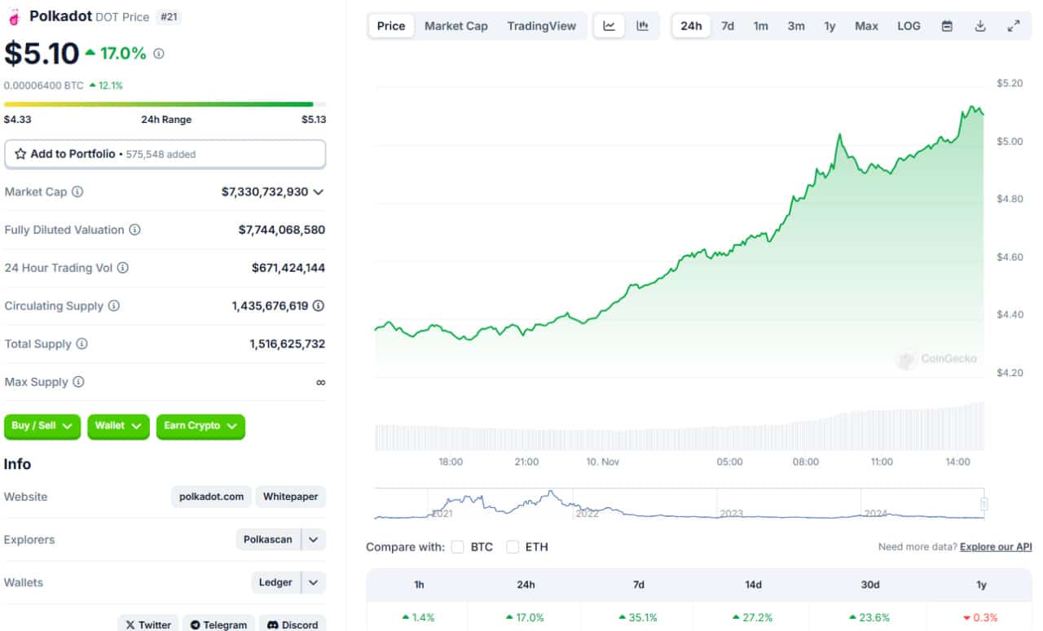
Task: Click the info icon beside the 17.0% change
Action: (x=159, y=54)
